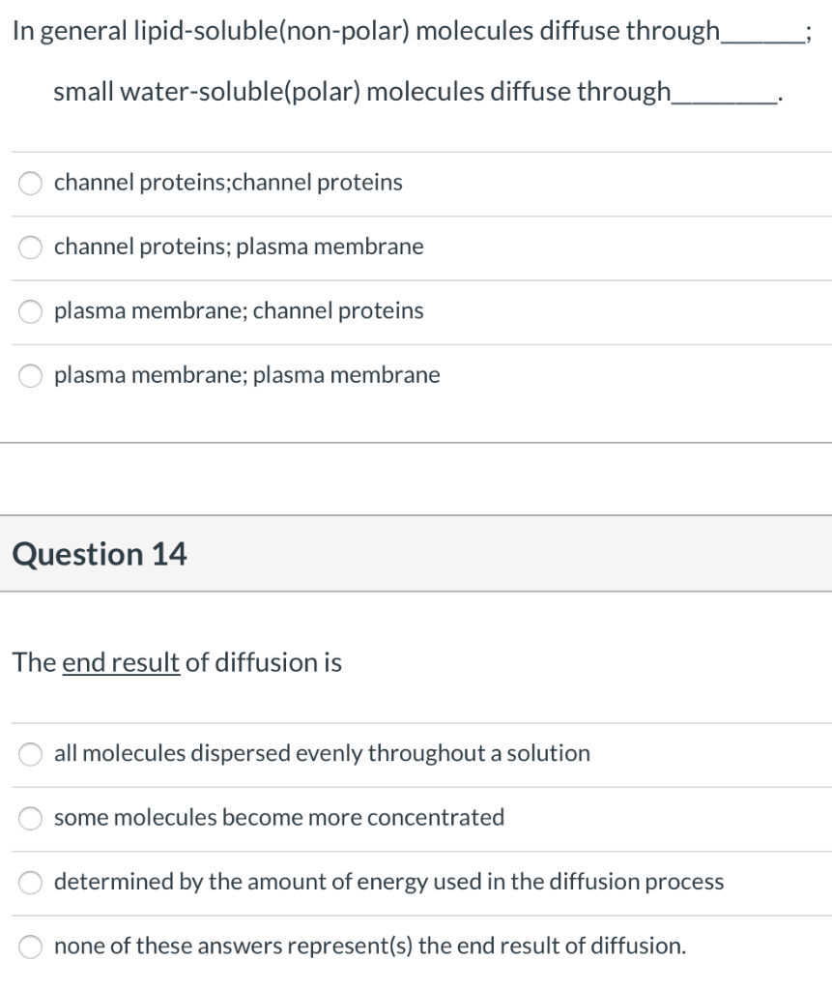Select "plasma membrane; plasma membrane" option
832x990 pixels.
(246, 375)
